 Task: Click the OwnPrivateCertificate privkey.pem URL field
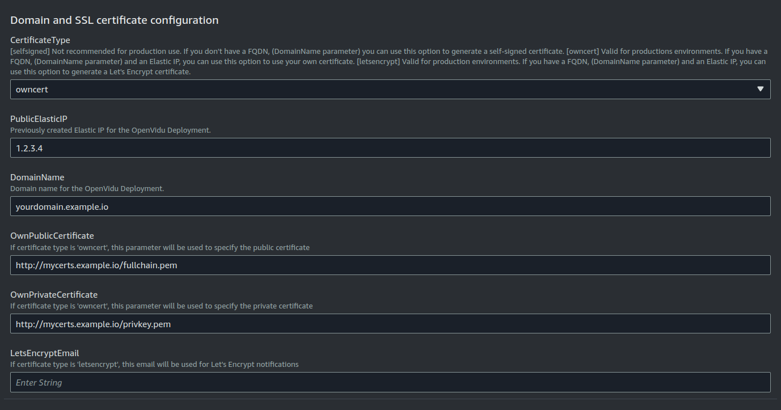(390, 324)
